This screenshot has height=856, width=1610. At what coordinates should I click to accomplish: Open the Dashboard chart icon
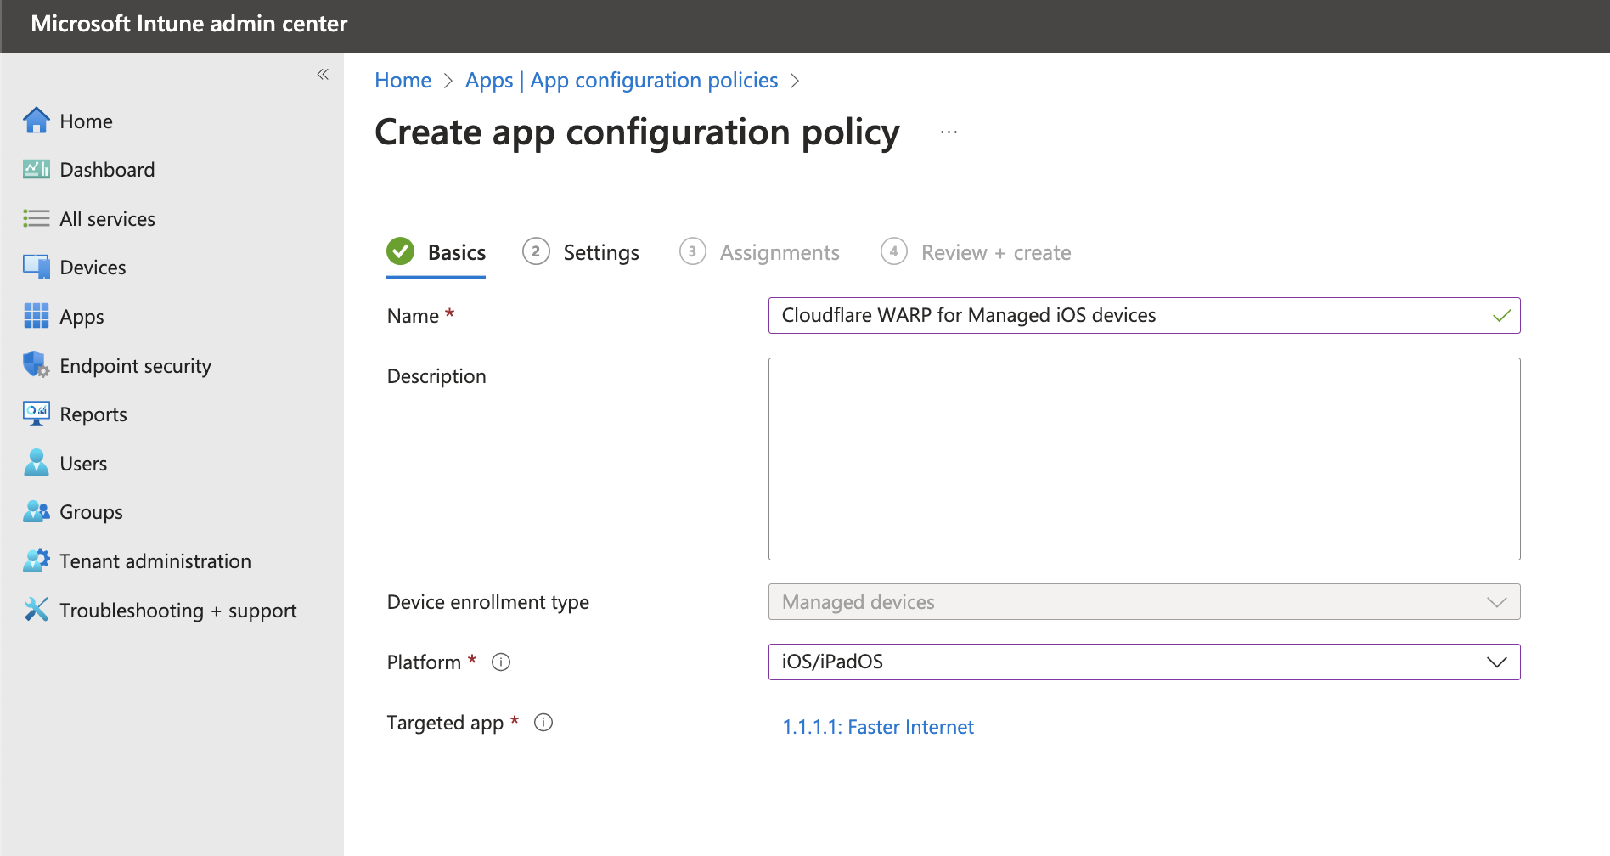coord(36,170)
